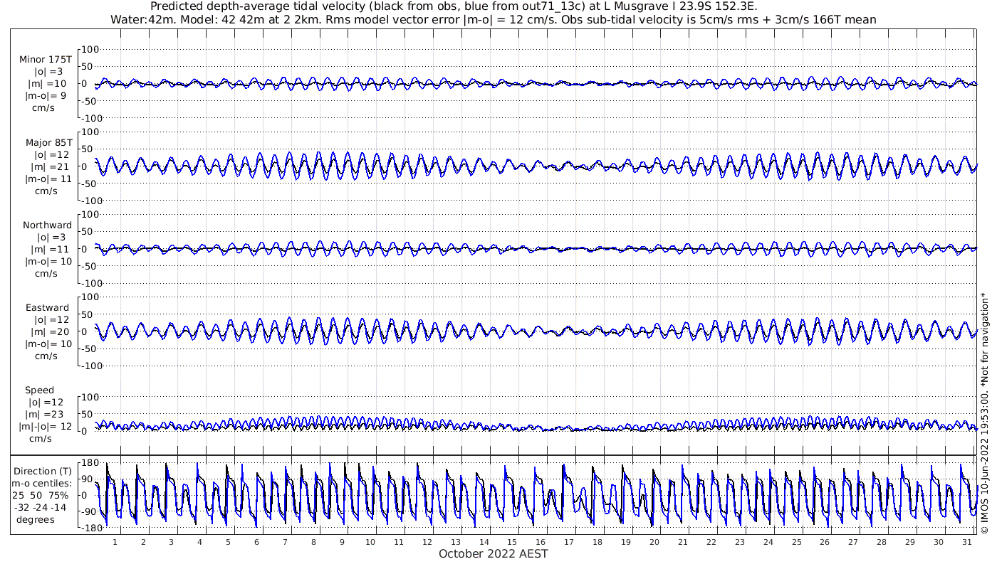
Task: Click the '-50' tick on Eastward axis
Action: click(90, 349)
